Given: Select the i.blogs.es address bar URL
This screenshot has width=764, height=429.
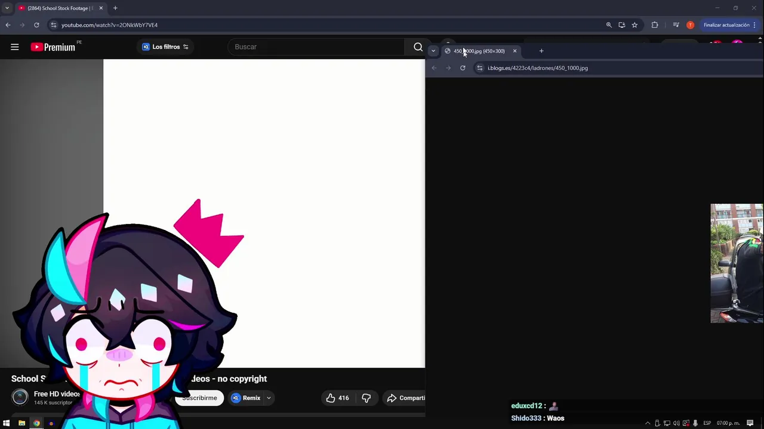Looking at the screenshot, I should point(538,68).
